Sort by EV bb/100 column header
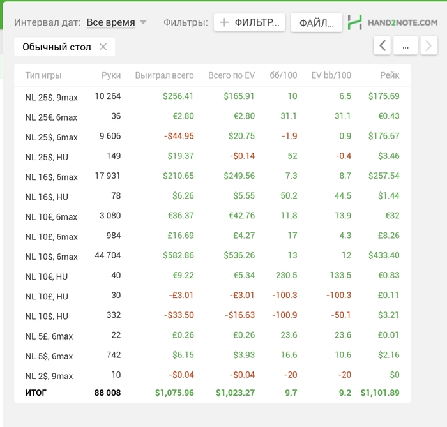This screenshot has height=427, width=447. 331,75
